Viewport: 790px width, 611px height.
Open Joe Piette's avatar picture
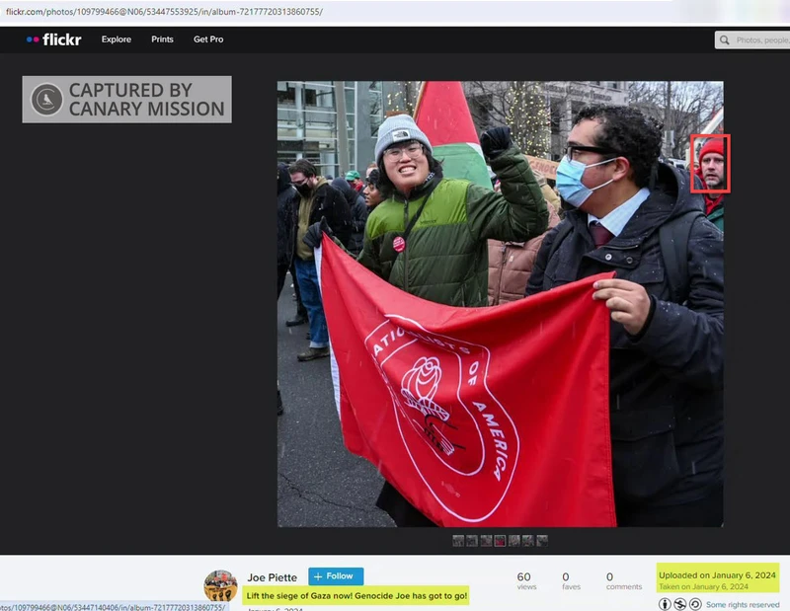pyautogui.click(x=220, y=585)
